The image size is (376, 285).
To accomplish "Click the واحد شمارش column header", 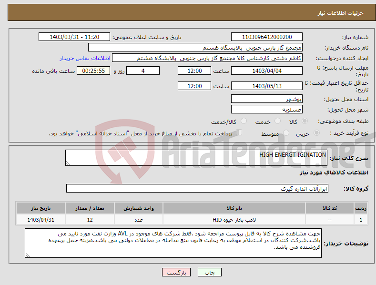I will (139, 208).
